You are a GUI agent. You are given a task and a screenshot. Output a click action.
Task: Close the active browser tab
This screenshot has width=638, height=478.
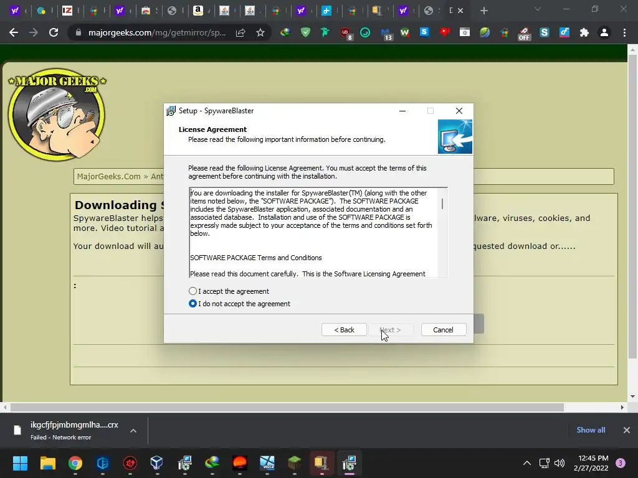pyautogui.click(x=460, y=11)
